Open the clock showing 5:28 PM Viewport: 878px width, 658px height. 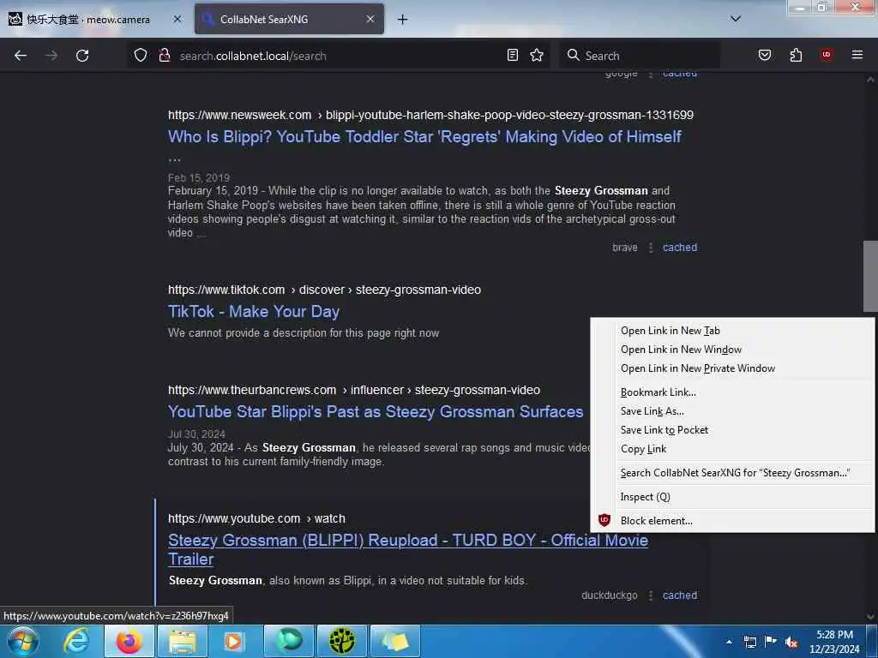pos(834,642)
